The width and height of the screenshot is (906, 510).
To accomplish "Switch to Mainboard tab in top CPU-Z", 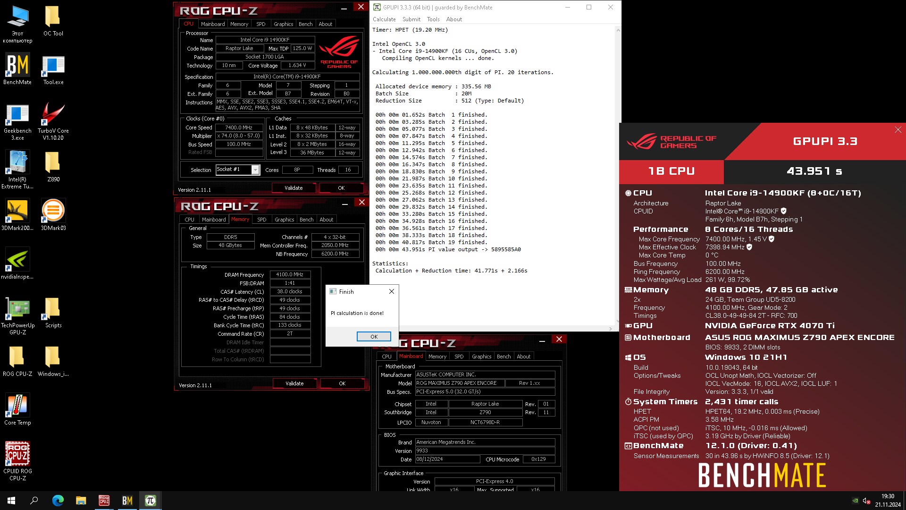I will point(213,24).
